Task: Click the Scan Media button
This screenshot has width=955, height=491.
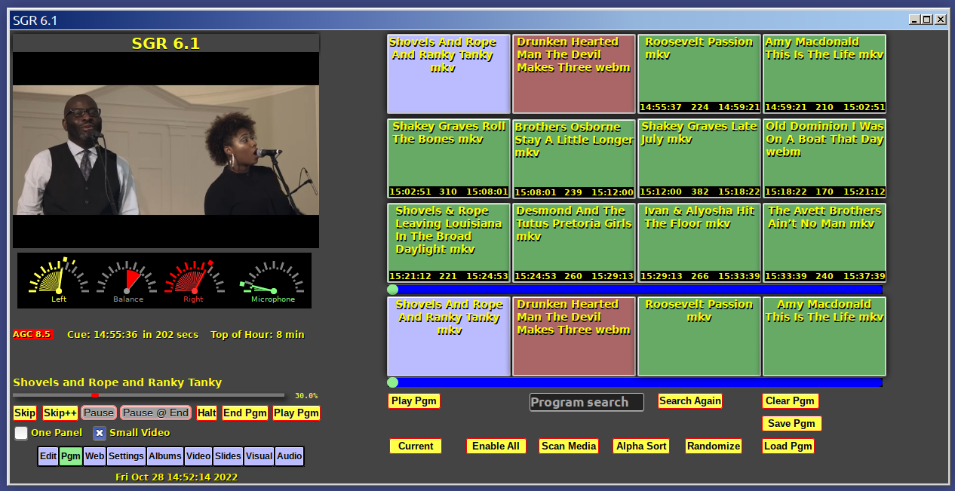Action: tap(569, 446)
